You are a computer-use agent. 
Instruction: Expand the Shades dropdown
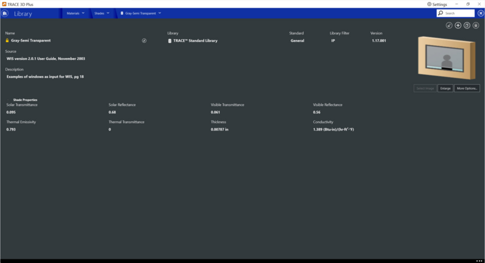[x=102, y=13]
